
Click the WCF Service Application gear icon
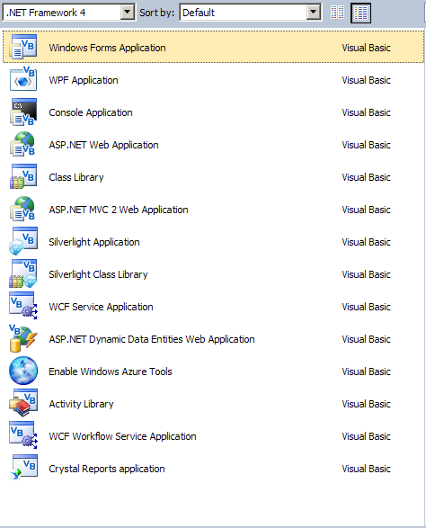[x=22, y=306]
